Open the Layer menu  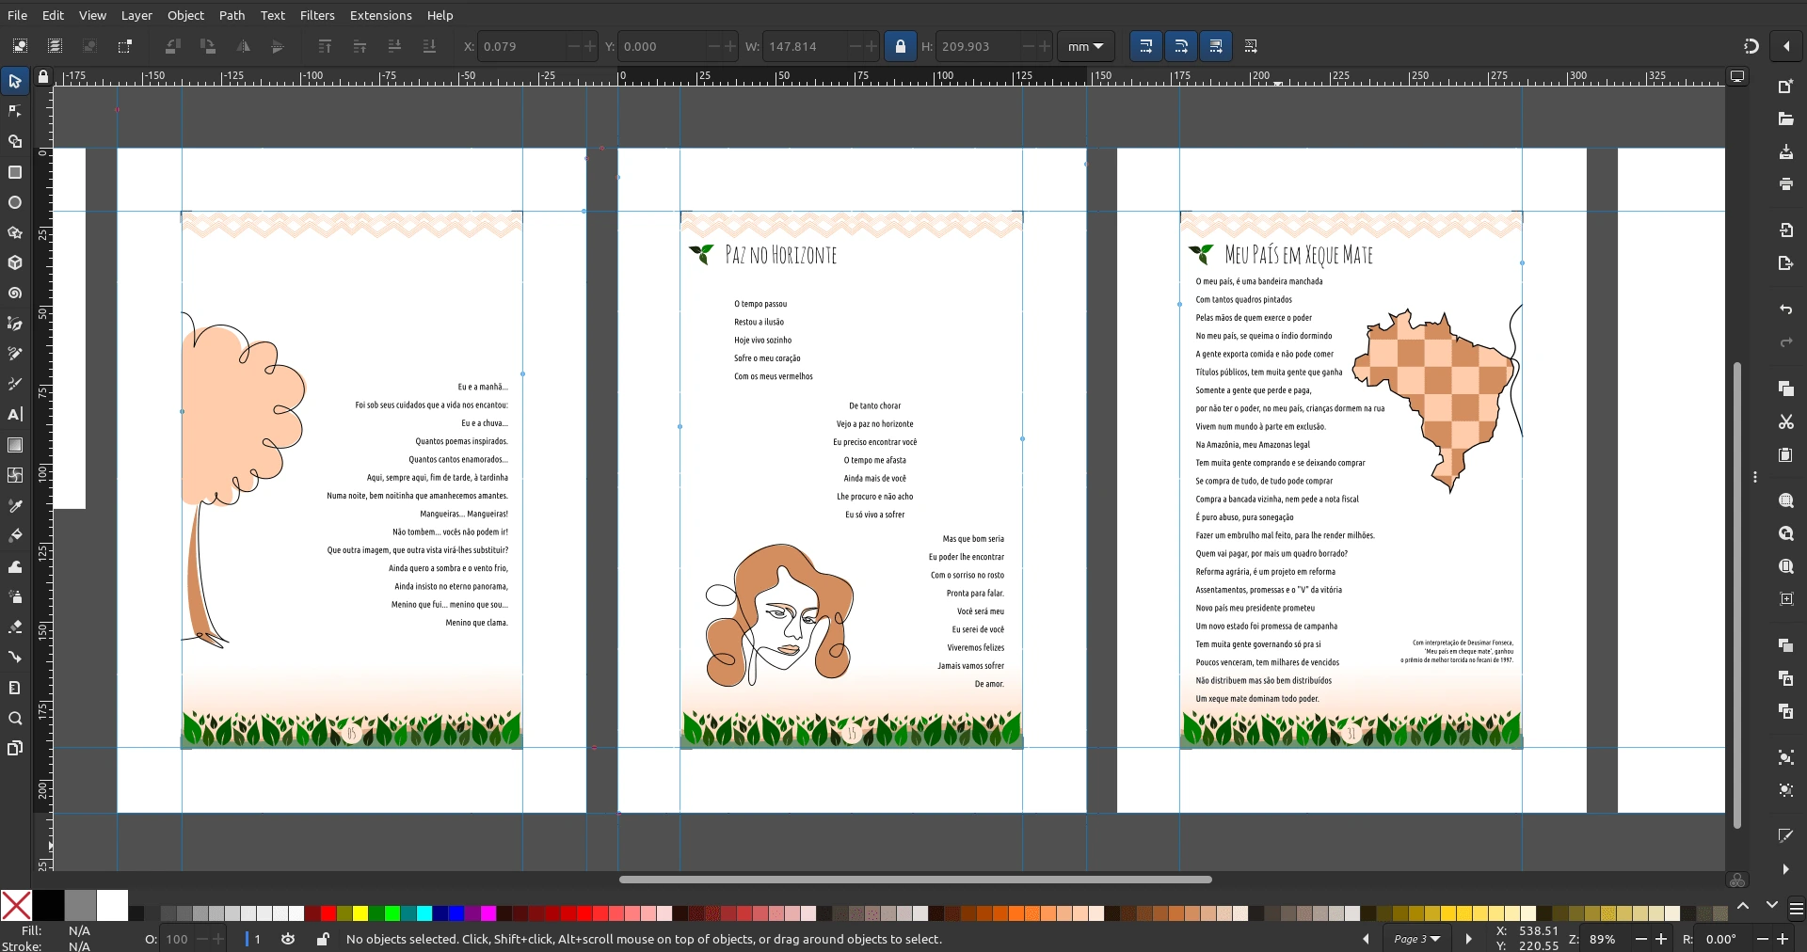click(136, 15)
